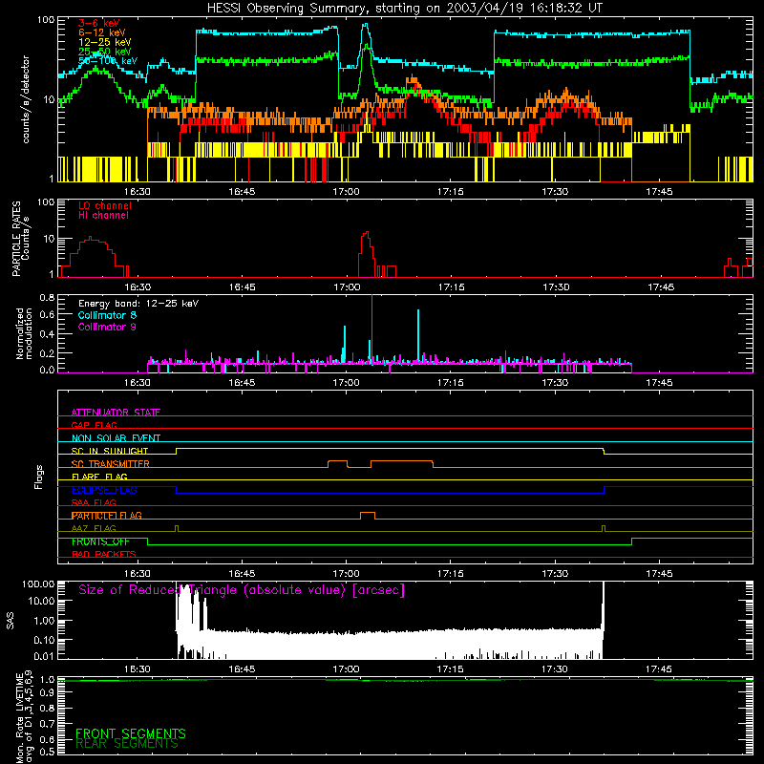Click '17:30' tick under modulation panel

pos(555,383)
